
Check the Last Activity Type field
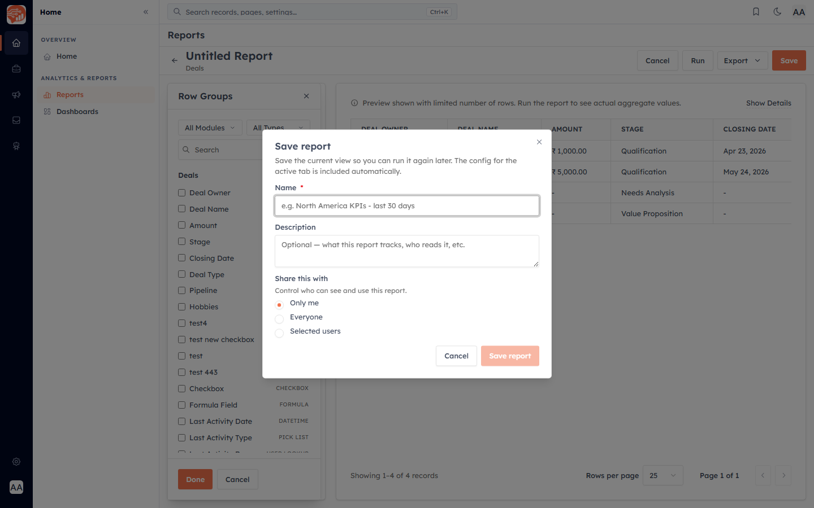pyautogui.click(x=182, y=438)
